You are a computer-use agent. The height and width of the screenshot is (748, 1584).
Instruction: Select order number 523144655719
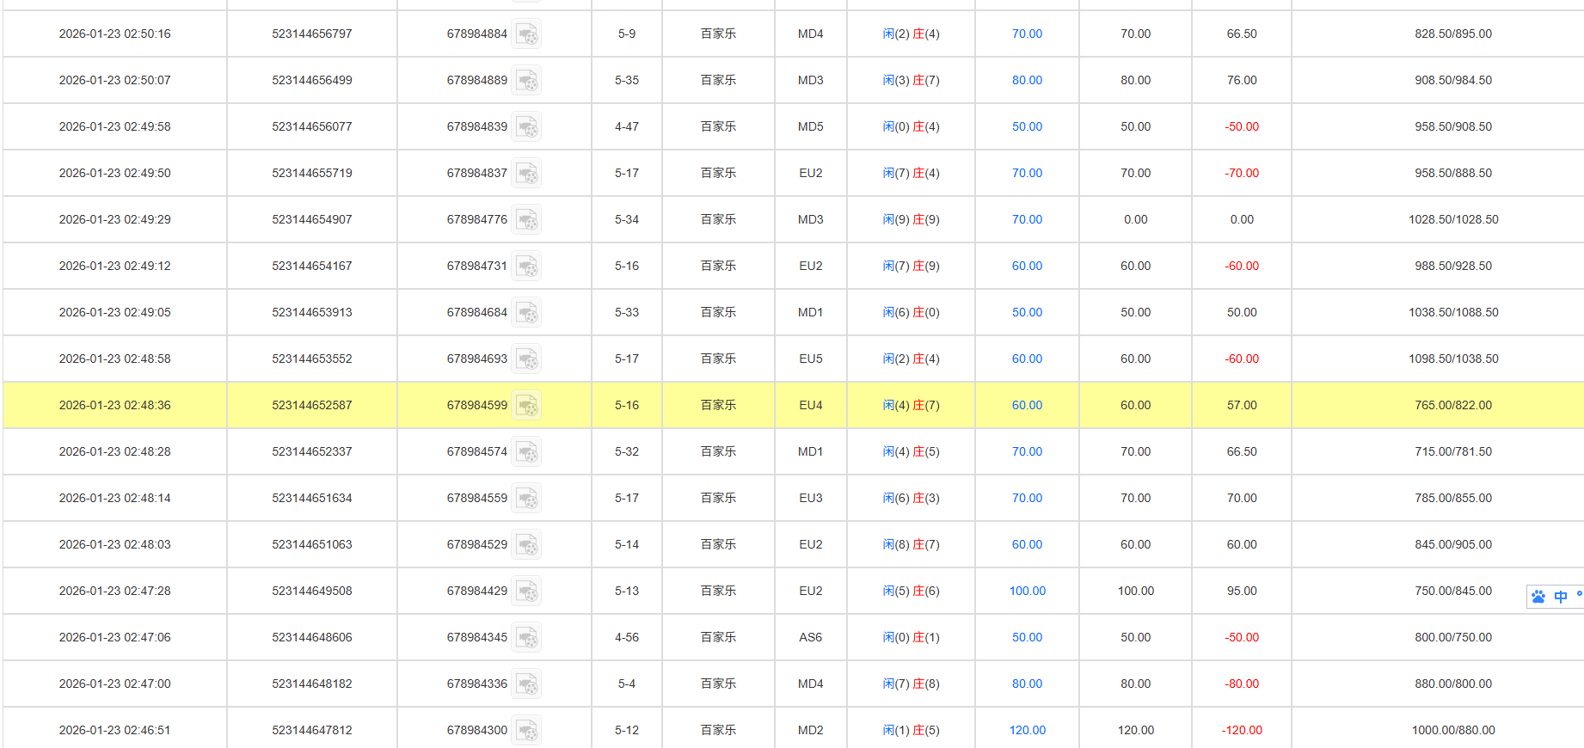(312, 174)
